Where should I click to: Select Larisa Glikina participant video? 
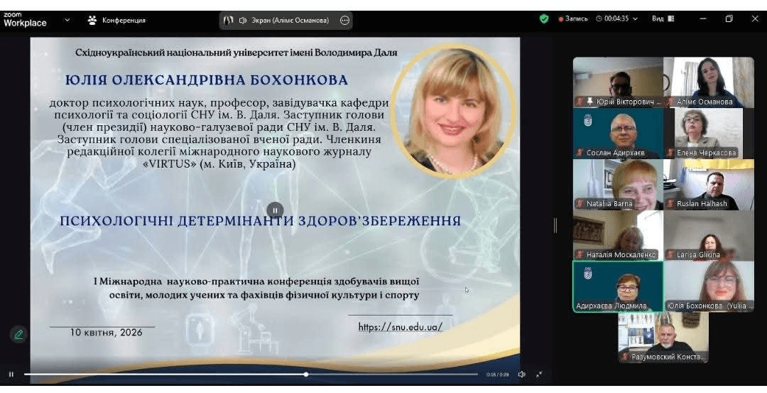point(709,235)
